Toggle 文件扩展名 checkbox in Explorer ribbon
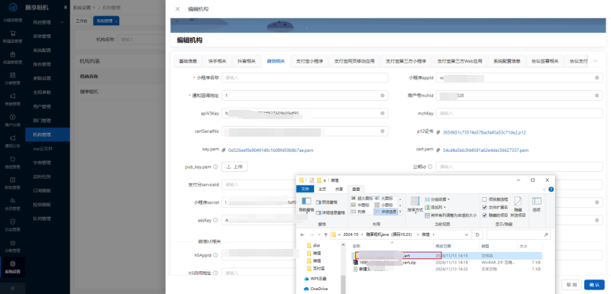 pyautogui.click(x=485, y=207)
